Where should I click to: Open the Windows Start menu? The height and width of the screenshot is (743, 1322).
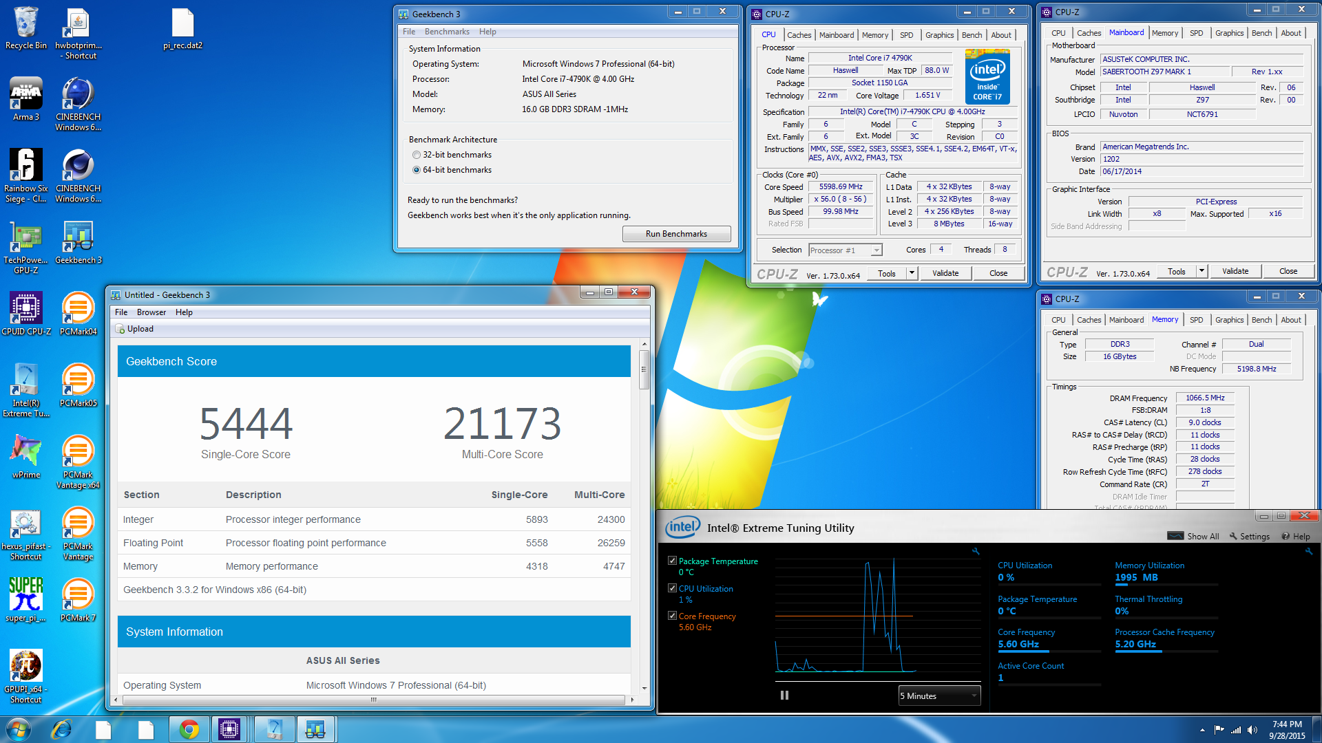point(19,729)
